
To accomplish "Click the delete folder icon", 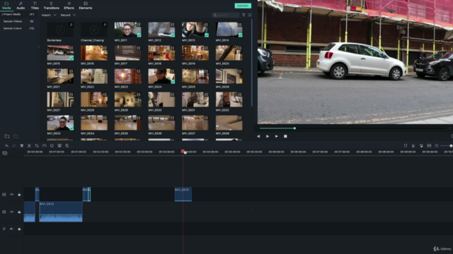I will (x=16, y=136).
